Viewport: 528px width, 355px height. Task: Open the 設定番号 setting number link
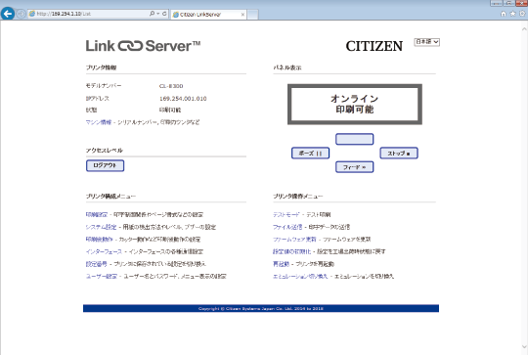96,264
